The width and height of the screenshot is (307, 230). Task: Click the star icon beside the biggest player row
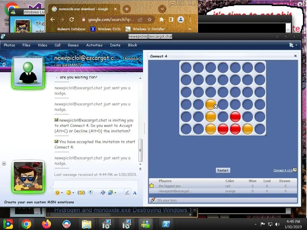(x=151, y=186)
